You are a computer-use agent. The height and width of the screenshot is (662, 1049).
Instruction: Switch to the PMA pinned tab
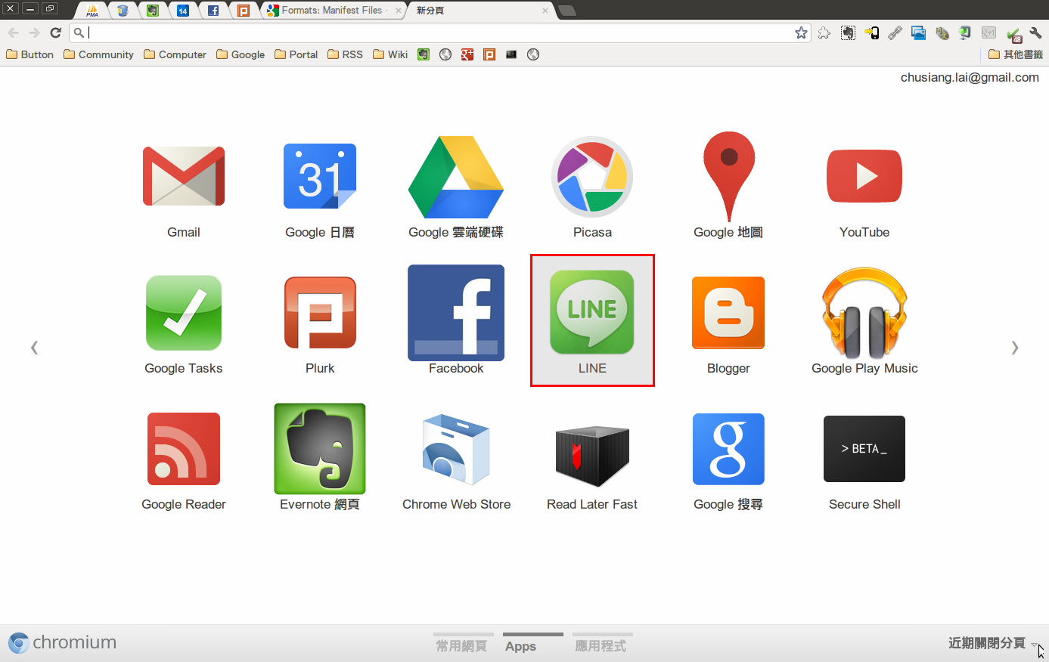click(x=92, y=11)
